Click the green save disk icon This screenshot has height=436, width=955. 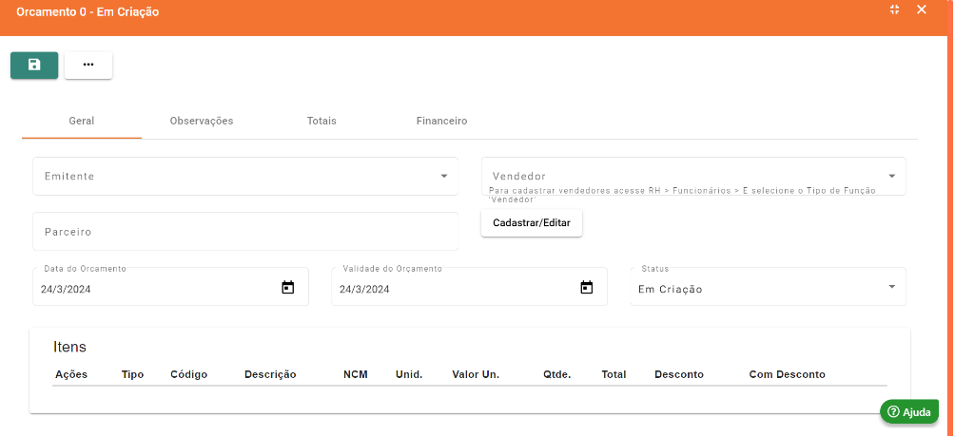coord(34,65)
